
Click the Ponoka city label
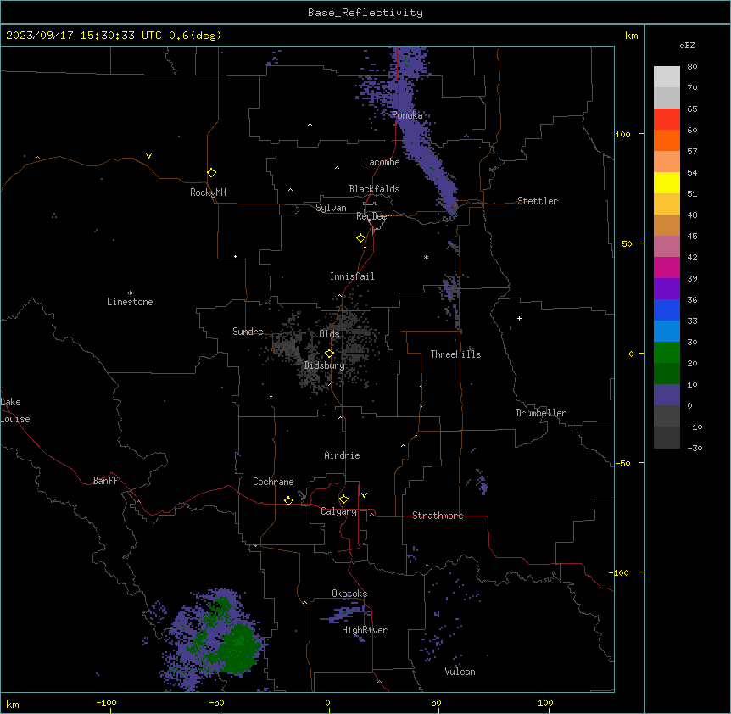tap(407, 115)
